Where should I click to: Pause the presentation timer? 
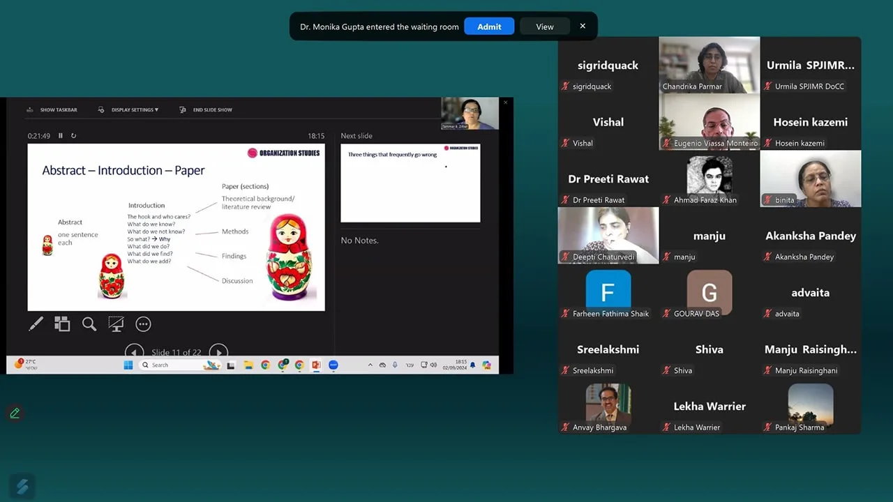point(61,136)
